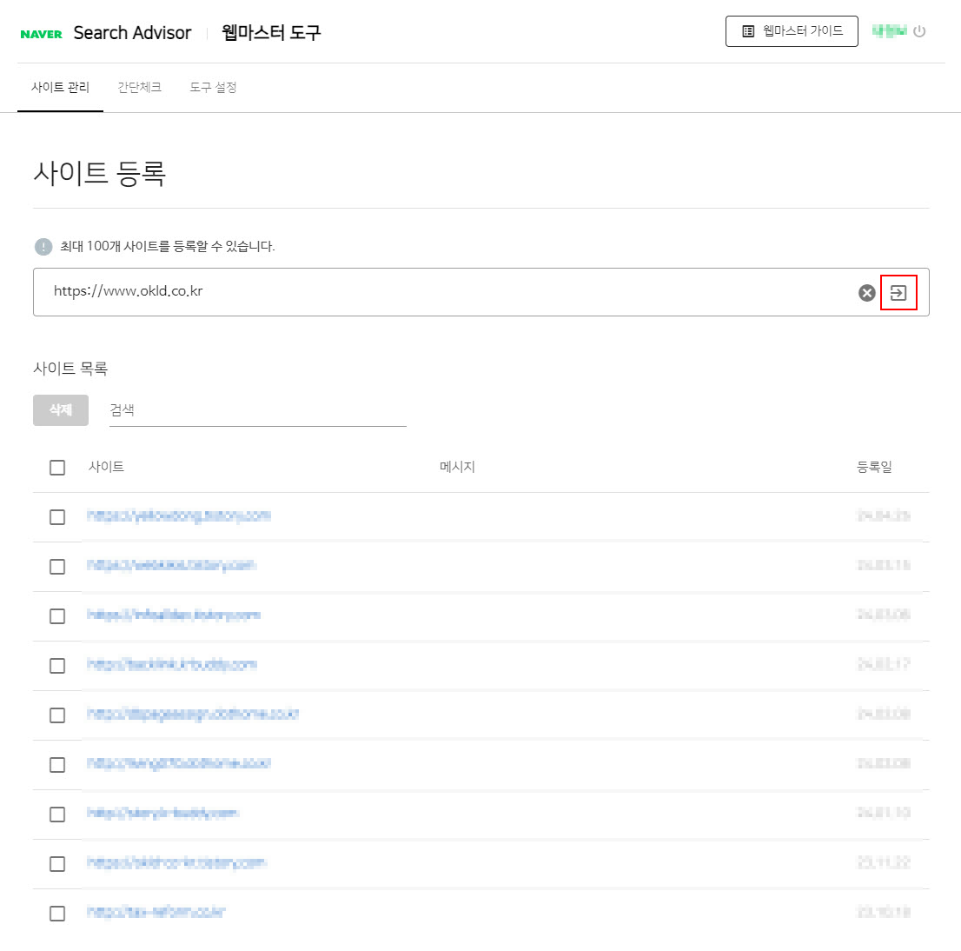Select the 사이트 관리 tab

pos(60,88)
